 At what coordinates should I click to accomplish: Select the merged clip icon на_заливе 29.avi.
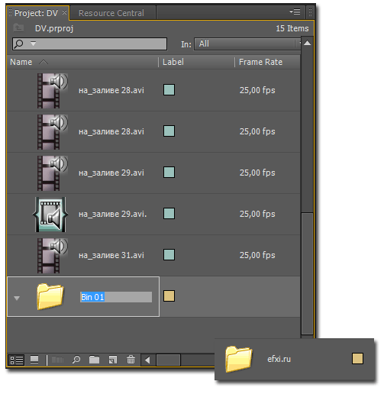pyautogui.click(x=50, y=215)
